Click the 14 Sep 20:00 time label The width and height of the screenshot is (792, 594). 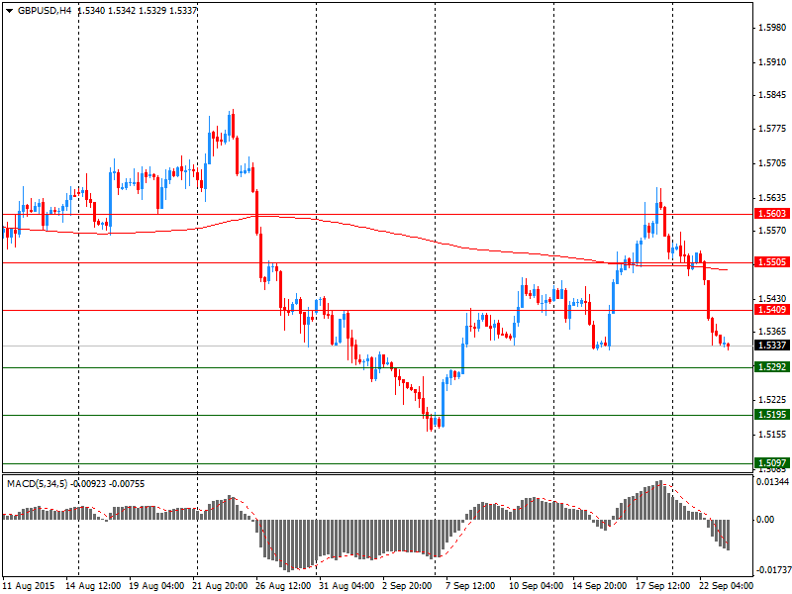coord(599,586)
